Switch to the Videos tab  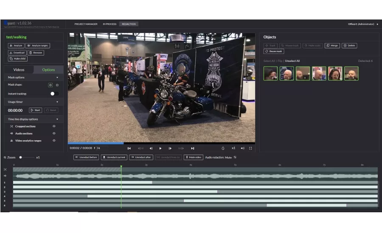[19, 70]
